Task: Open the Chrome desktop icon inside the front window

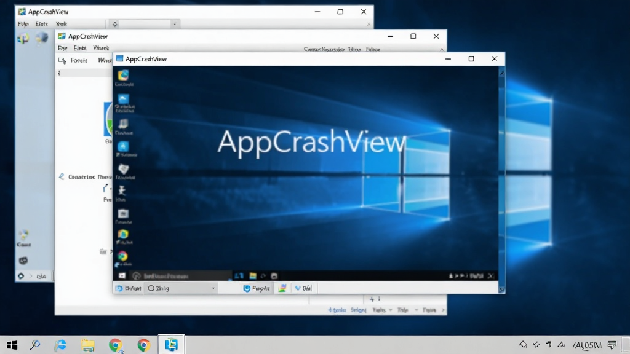Action: (x=123, y=256)
